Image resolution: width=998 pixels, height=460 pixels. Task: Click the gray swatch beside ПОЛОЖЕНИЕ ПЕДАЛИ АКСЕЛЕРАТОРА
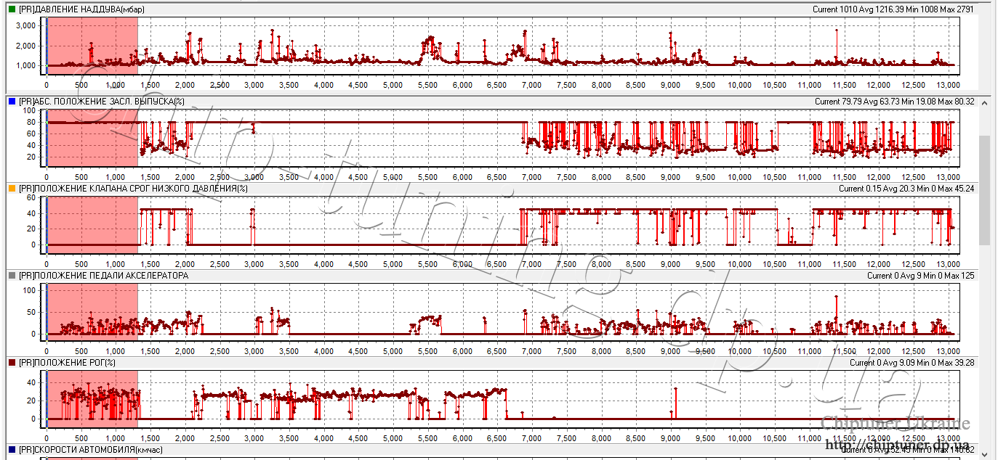click(12, 276)
